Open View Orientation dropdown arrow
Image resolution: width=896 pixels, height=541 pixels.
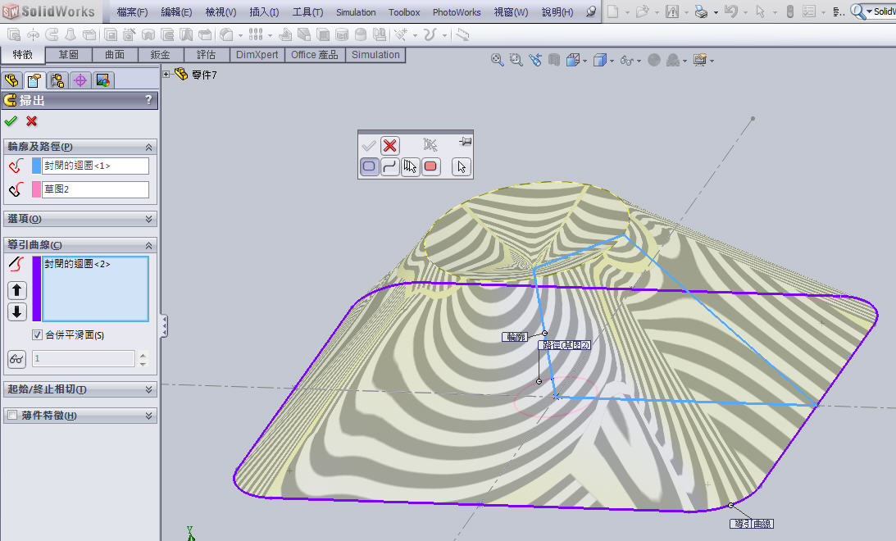(584, 61)
